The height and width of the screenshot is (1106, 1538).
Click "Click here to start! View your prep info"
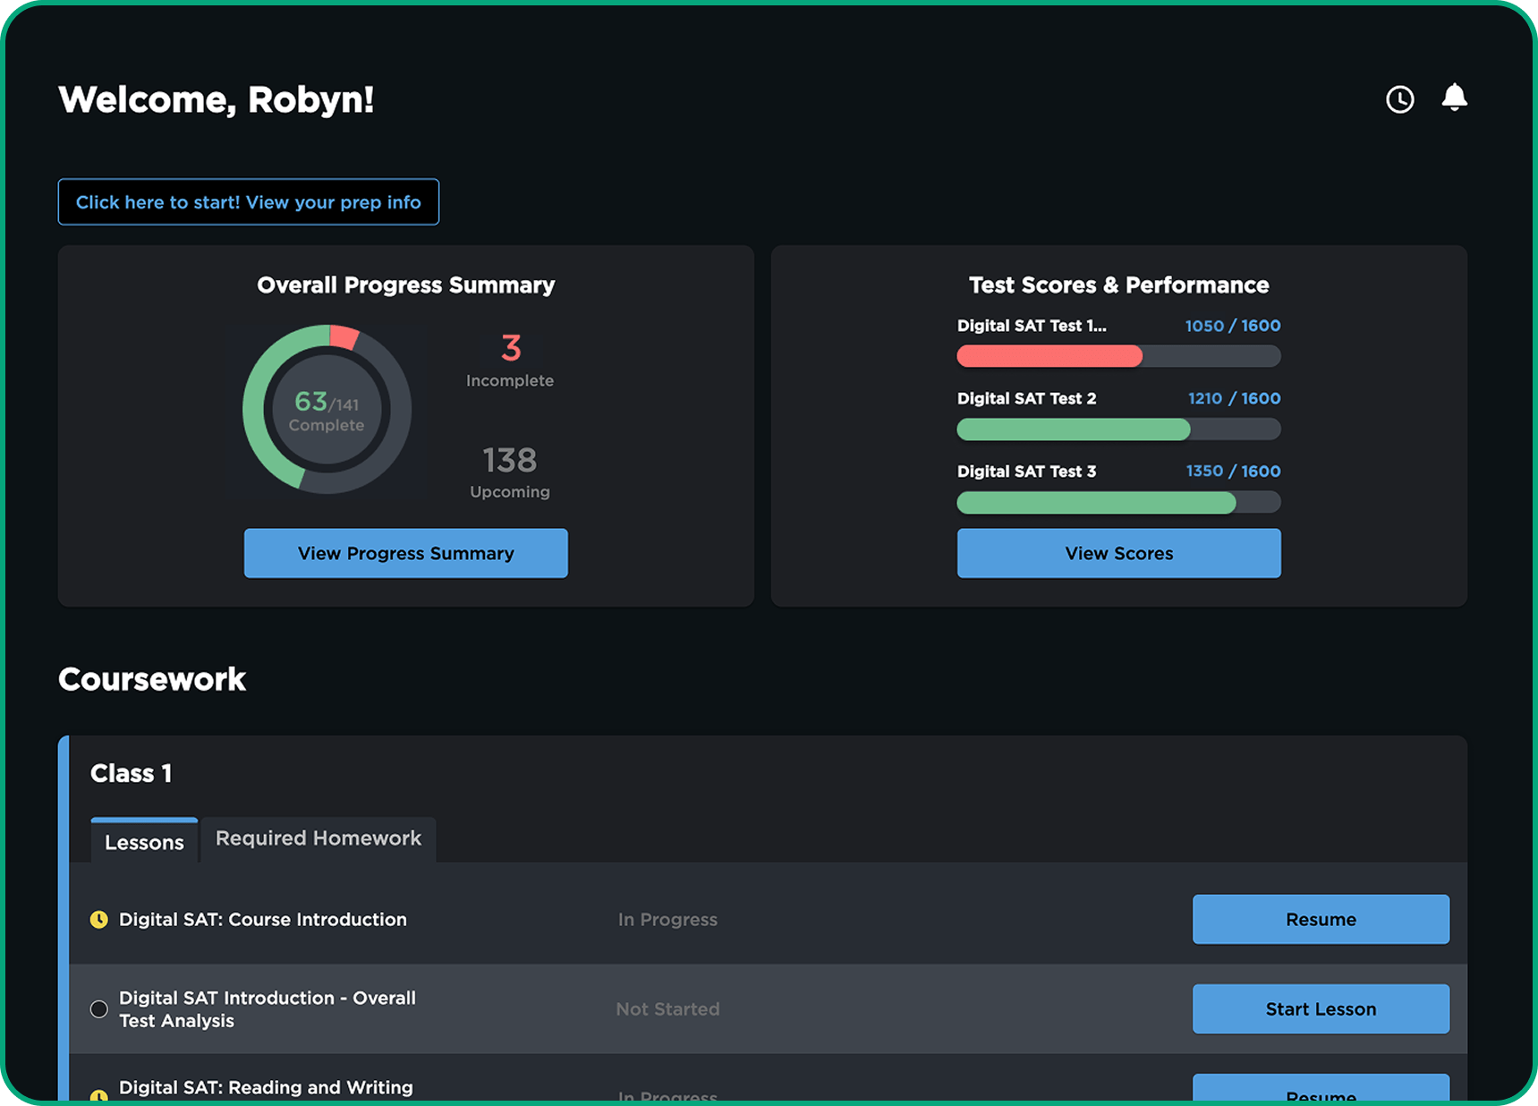click(x=248, y=202)
